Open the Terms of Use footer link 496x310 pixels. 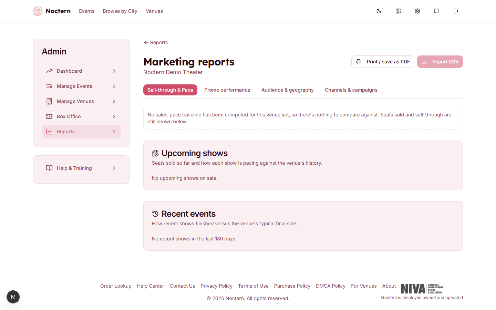pyautogui.click(x=253, y=286)
